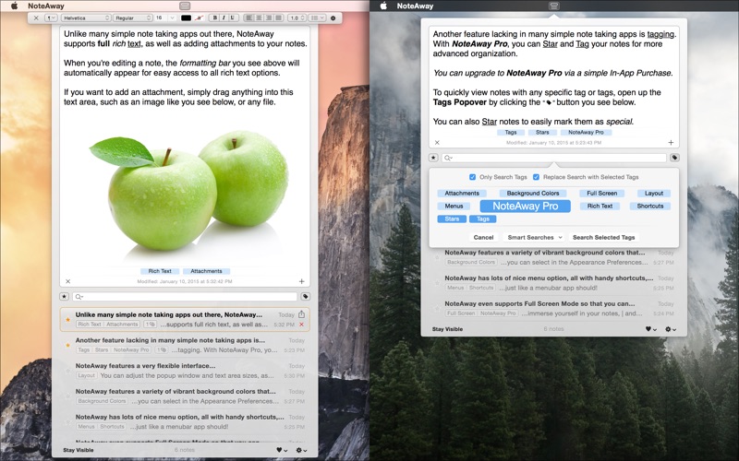Click the NoteAway menu bar icon in right window
This screenshot has width=739, height=461.
click(553, 6)
